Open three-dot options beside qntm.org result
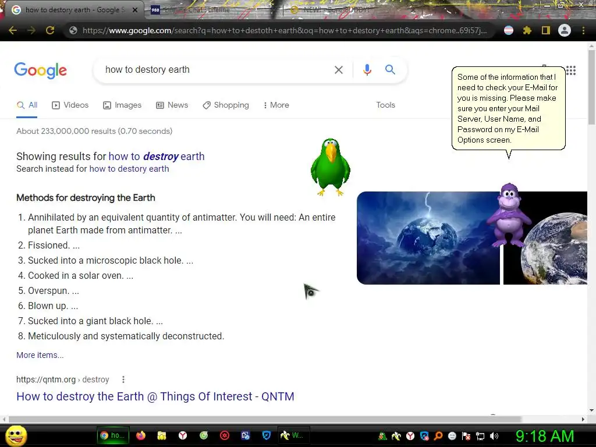The image size is (596, 447). coord(123,379)
